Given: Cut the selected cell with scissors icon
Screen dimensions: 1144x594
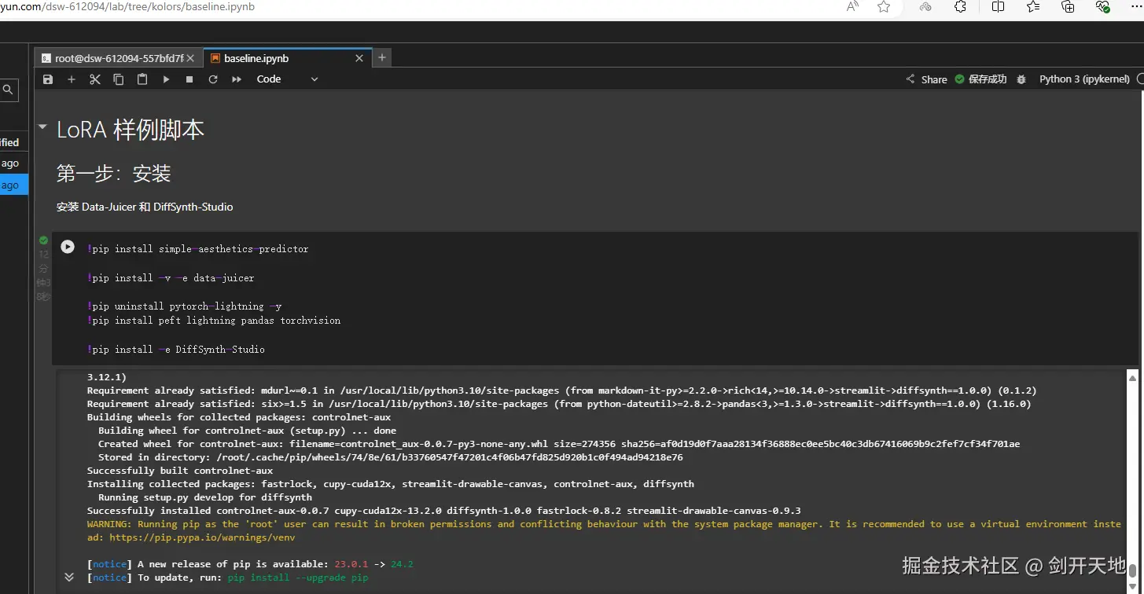Looking at the screenshot, I should 95,79.
